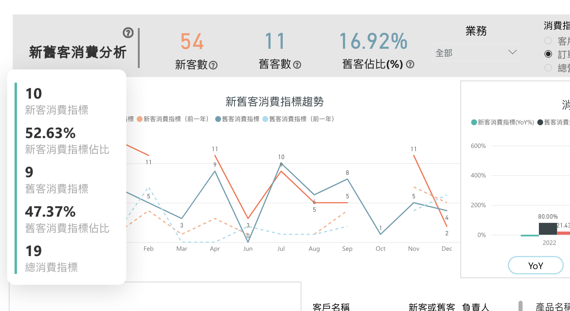The image size is (570, 311).
Task: Click the help icon beside 舊客數
Action: click(x=297, y=65)
